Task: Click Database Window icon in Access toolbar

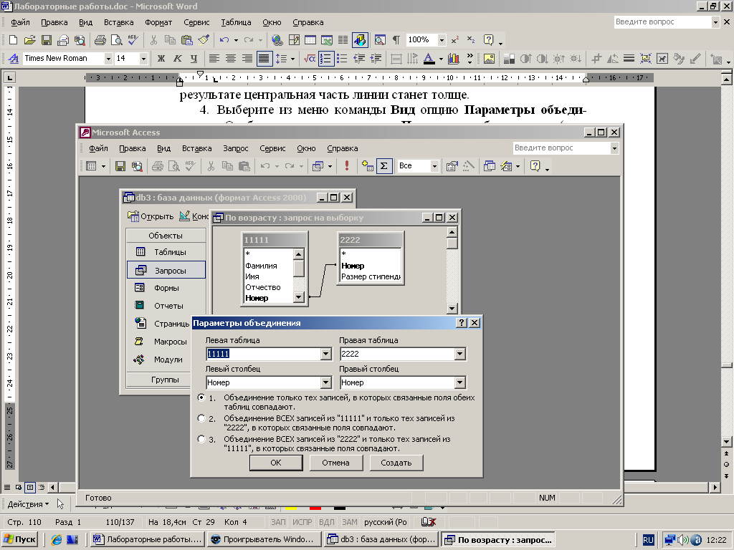Action: coord(490,166)
